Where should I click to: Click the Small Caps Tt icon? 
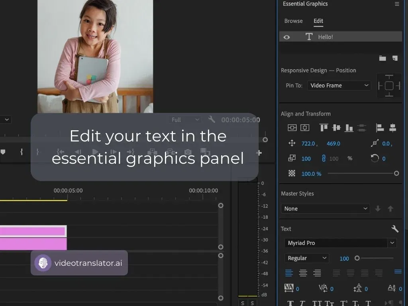[x=330, y=303]
